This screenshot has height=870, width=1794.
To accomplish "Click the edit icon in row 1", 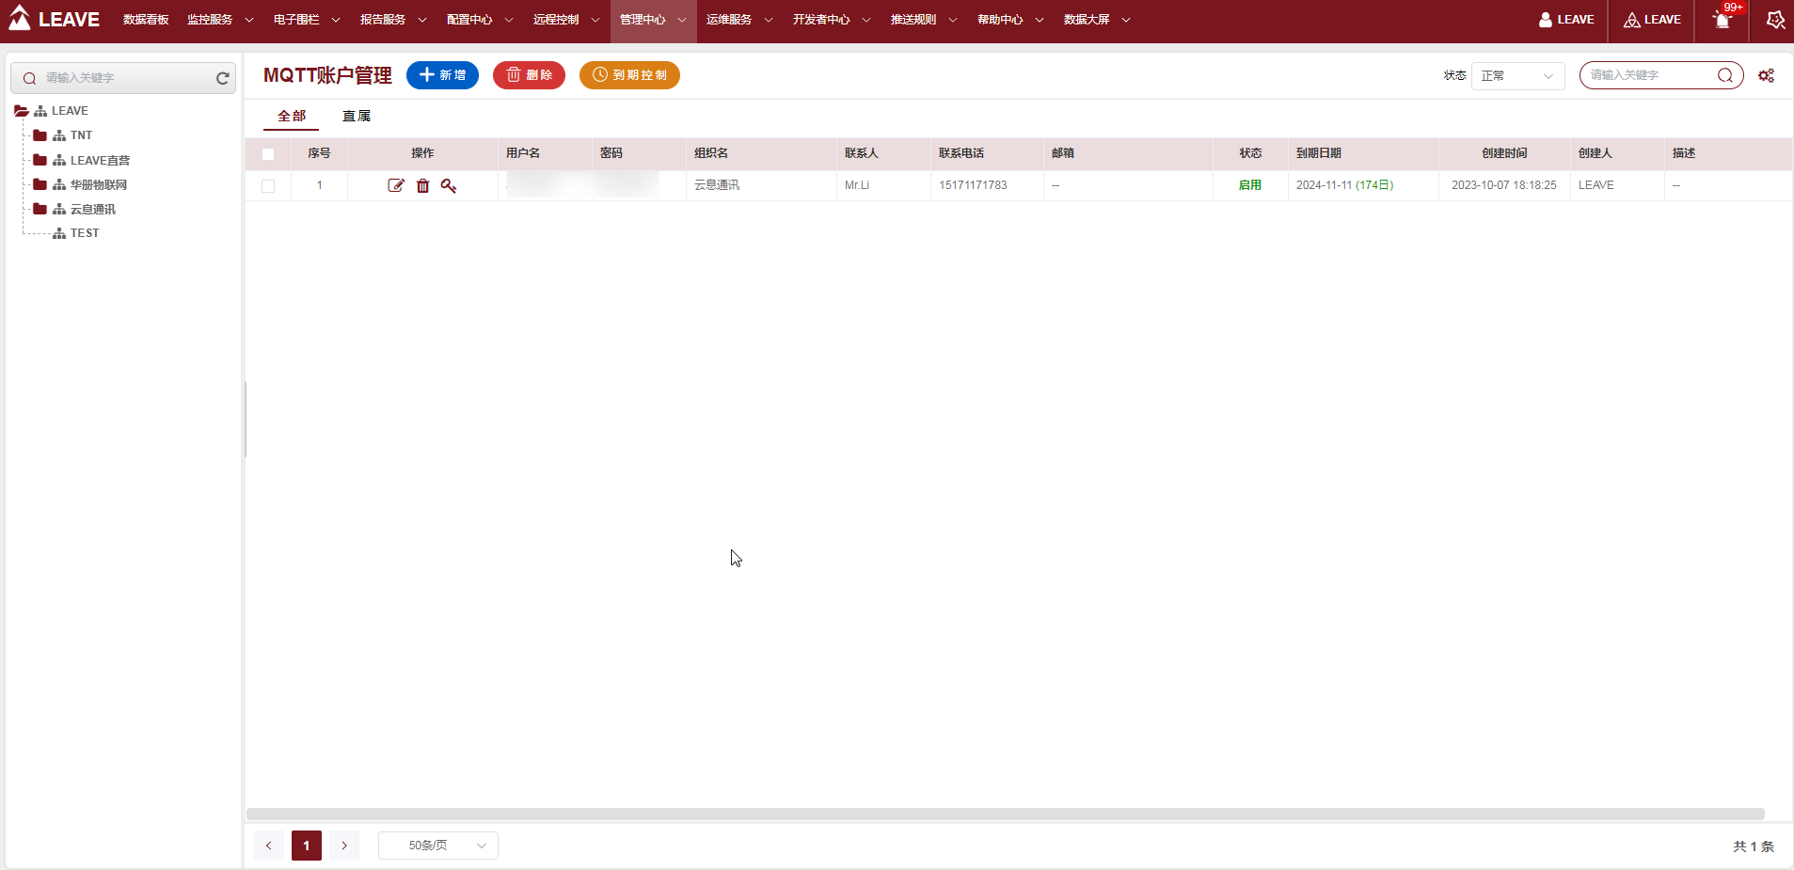I will click(x=396, y=185).
